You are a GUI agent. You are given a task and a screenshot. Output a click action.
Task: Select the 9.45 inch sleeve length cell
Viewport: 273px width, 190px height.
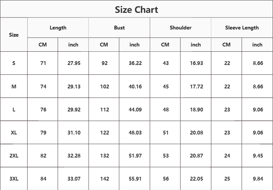pos(258,156)
